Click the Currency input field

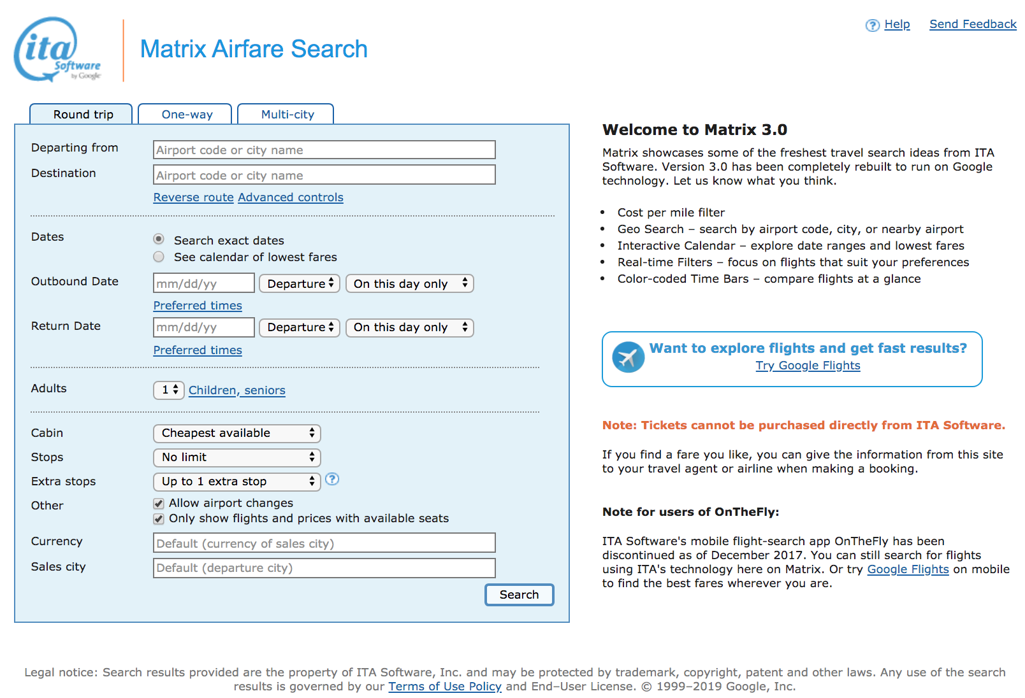pos(324,543)
